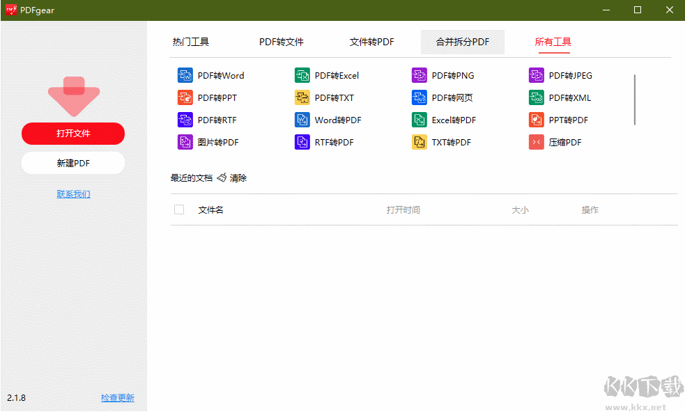Click the Word转PDF tool icon
The image size is (685, 412).
[x=302, y=120]
